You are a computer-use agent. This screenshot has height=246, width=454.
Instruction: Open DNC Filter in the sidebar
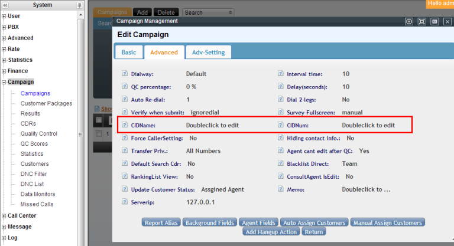(x=34, y=174)
